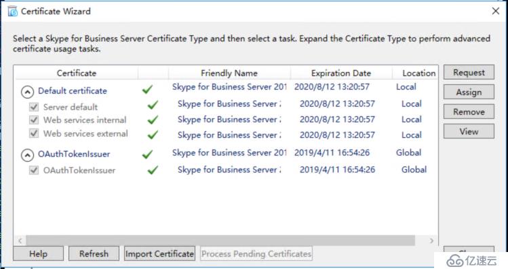Select the Server default entry label

click(x=71, y=107)
